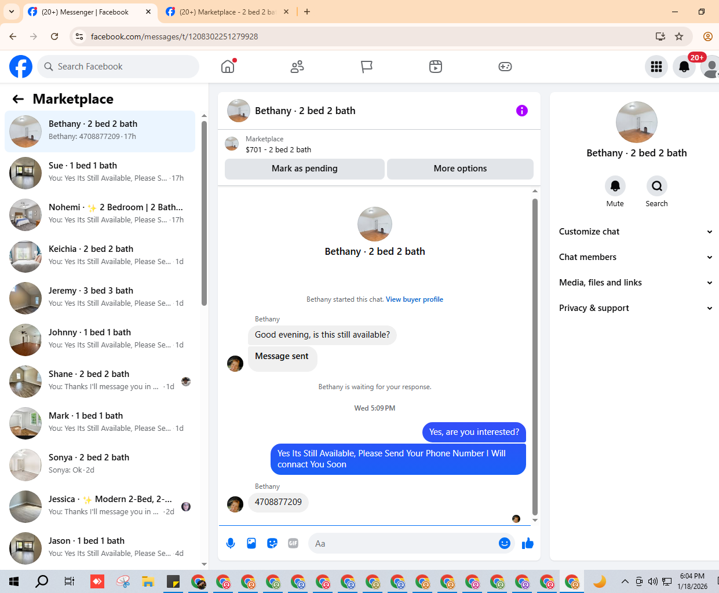Switch to the Marketplace browser tab
Screen dimensions: 719x593
point(226,12)
